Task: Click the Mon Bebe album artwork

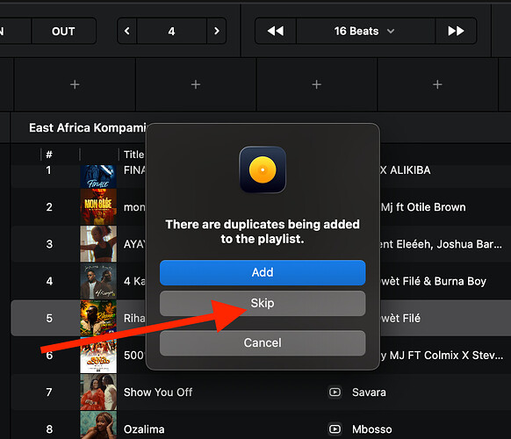Action: [x=98, y=207]
